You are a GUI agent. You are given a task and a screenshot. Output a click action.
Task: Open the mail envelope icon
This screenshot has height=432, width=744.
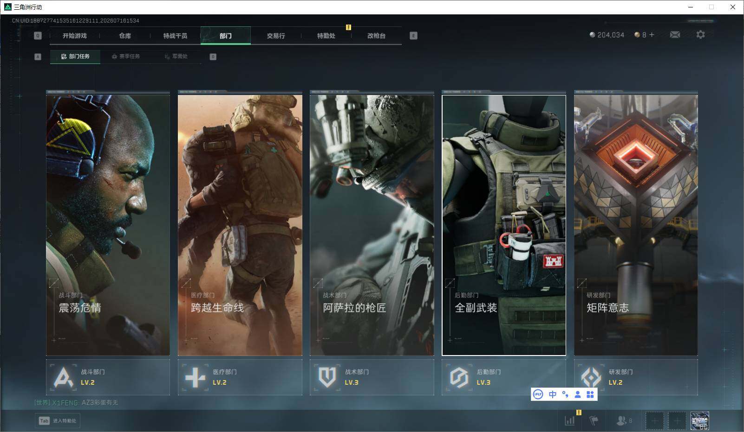tap(675, 35)
